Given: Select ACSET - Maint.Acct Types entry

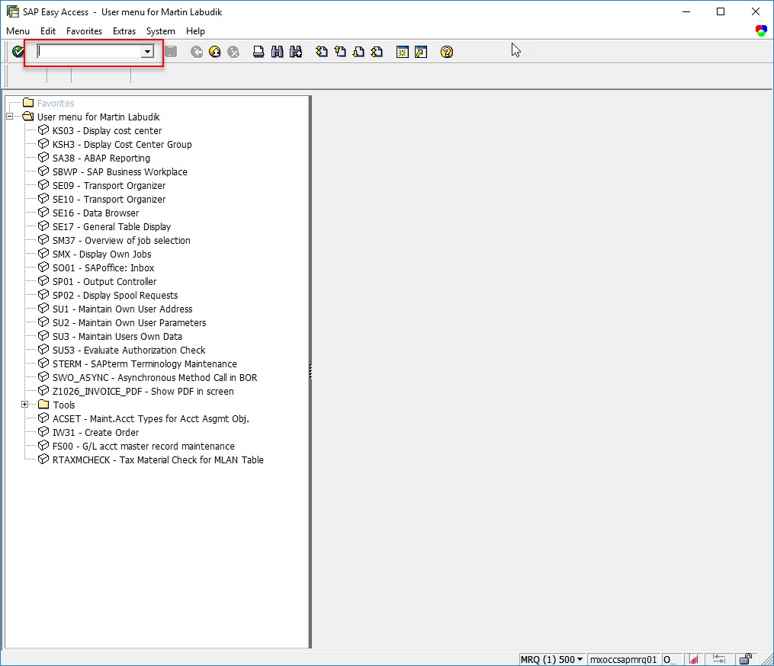Looking at the screenshot, I should pyautogui.click(x=150, y=419).
